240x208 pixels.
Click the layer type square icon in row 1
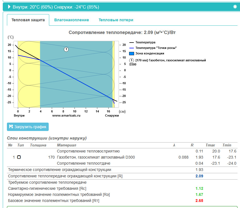(19, 157)
